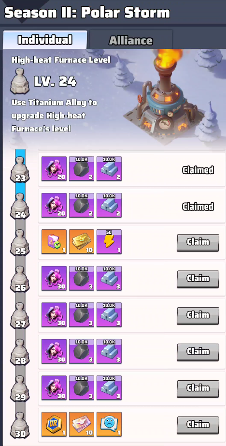
Task: Tap the lightning energy icon in level 25 rewards
Action: 109,242
